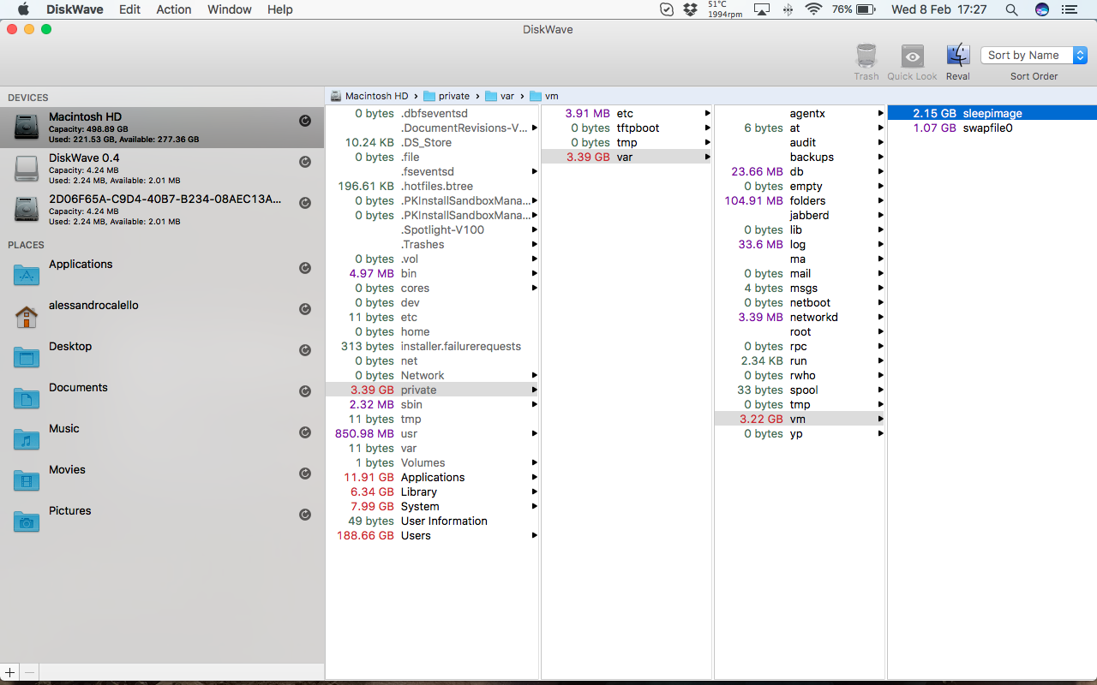Click vm in the path bar
The image size is (1097, 685).
(x=544, y=96)
